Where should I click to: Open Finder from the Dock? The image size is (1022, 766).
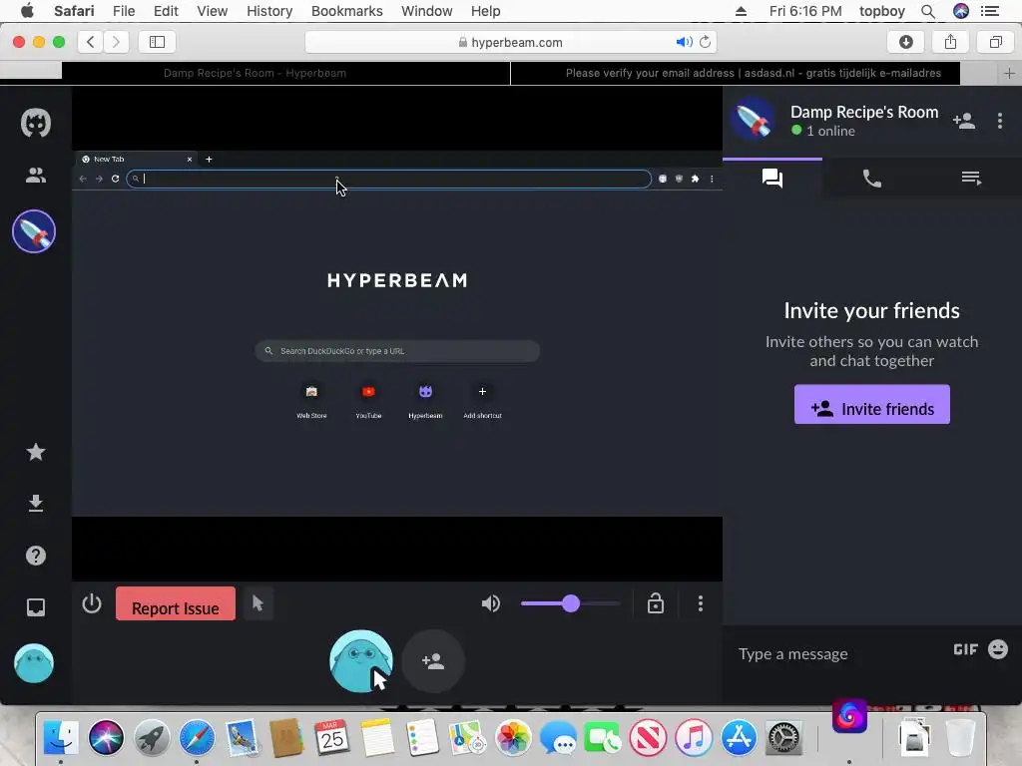click(x=61, y=738)
